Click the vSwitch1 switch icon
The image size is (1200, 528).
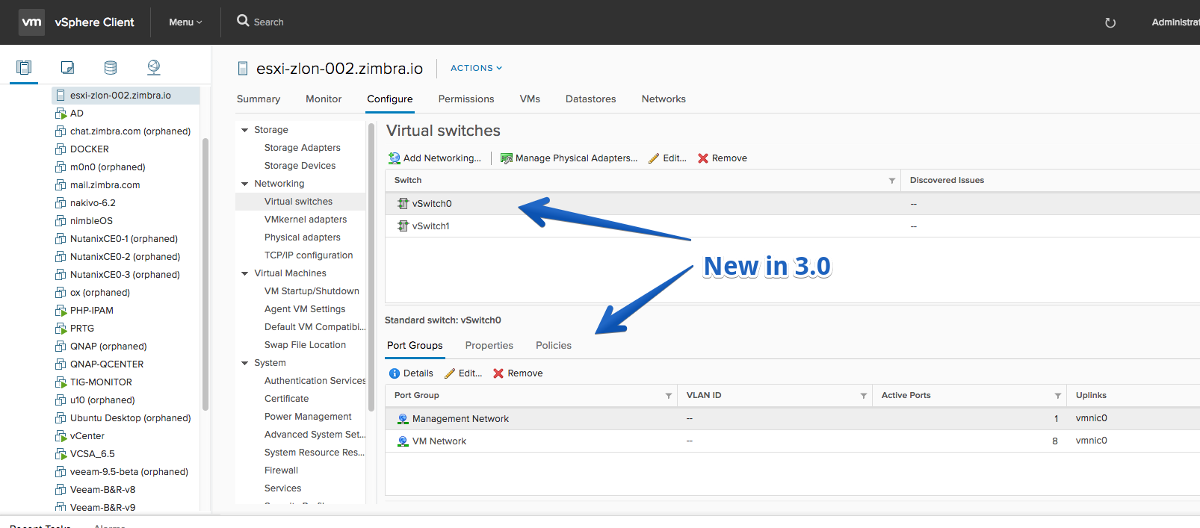(x=403, y=226)
